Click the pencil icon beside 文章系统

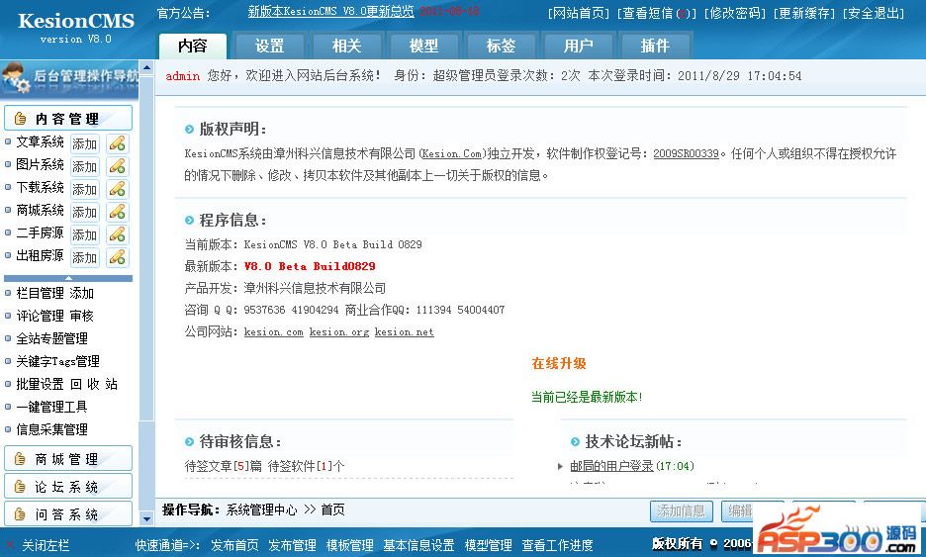[x=118, y=143]
